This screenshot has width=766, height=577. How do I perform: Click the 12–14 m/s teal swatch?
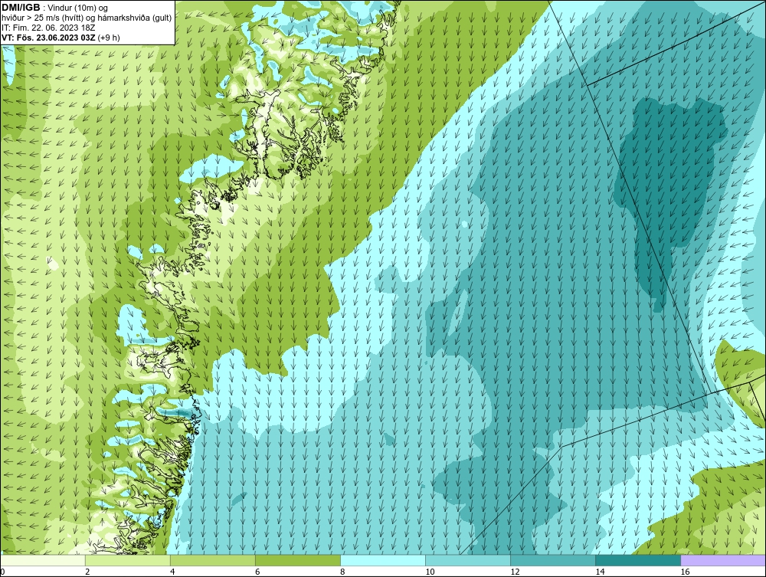coord(553,560)
